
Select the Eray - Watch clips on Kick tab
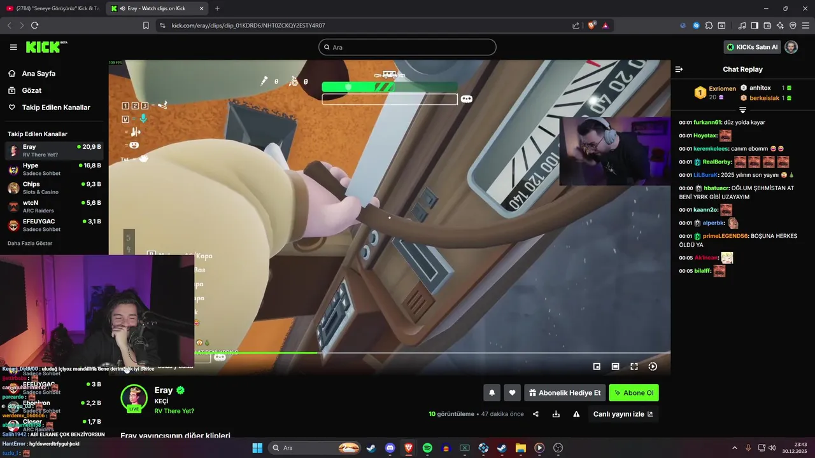(157, 8)
